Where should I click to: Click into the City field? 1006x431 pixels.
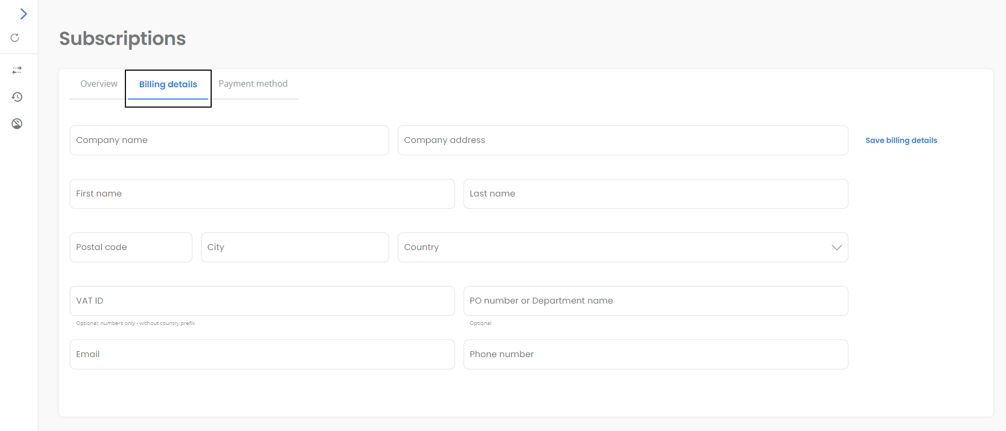click(x=295, y=247)
